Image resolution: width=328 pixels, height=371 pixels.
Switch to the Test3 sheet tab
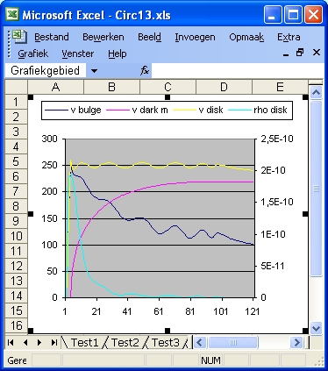166,342
